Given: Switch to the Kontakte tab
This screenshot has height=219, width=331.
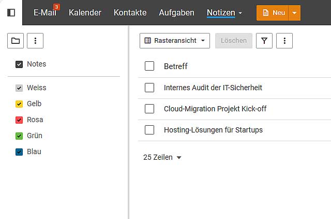Looking at the screenshot, I should point(130,12).
